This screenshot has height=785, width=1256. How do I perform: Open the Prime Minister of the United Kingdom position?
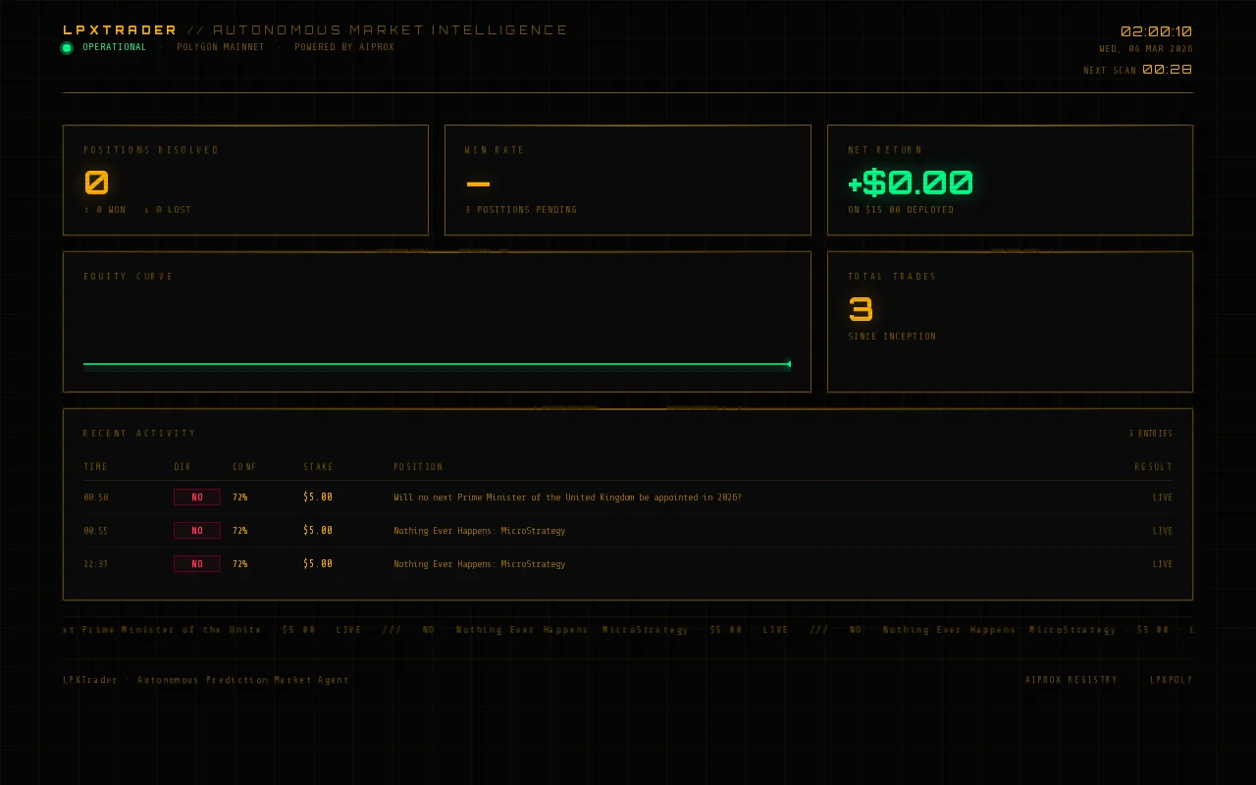pyautogui.click(x=567, y=497)
